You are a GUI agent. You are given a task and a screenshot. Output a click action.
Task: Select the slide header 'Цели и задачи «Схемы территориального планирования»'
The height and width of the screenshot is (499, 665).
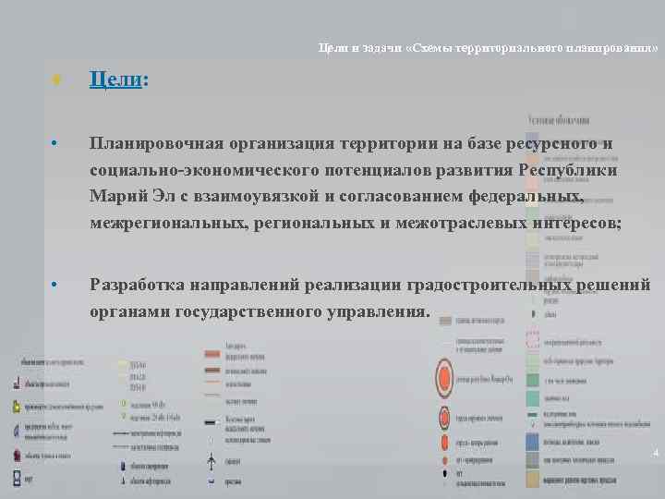point(488,47)
